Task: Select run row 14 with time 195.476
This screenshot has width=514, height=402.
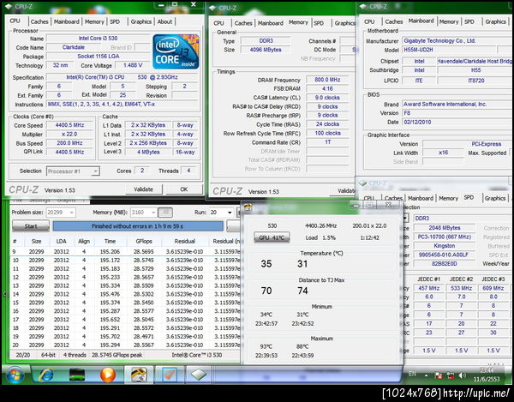Action: 126,295
